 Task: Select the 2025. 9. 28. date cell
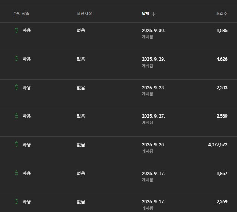(153, 88)
